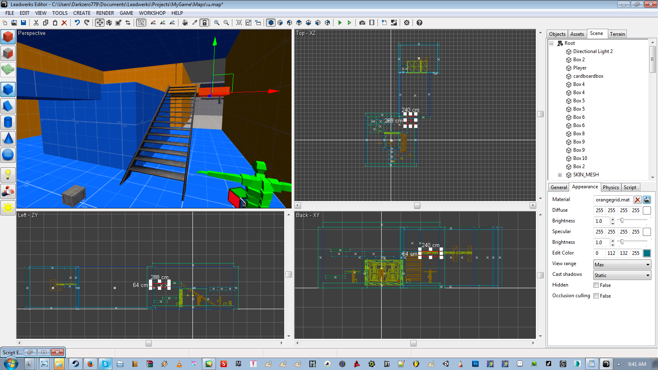This screenshot has width=658, height=370.
Task: Pick the wedge primitive tool
Action: coord(8,106)
